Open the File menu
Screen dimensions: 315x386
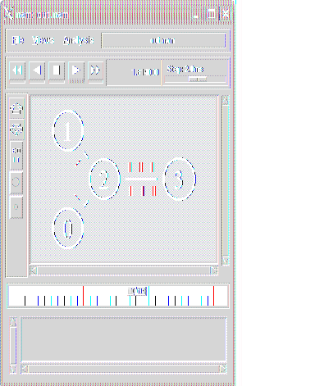point(18,40)
